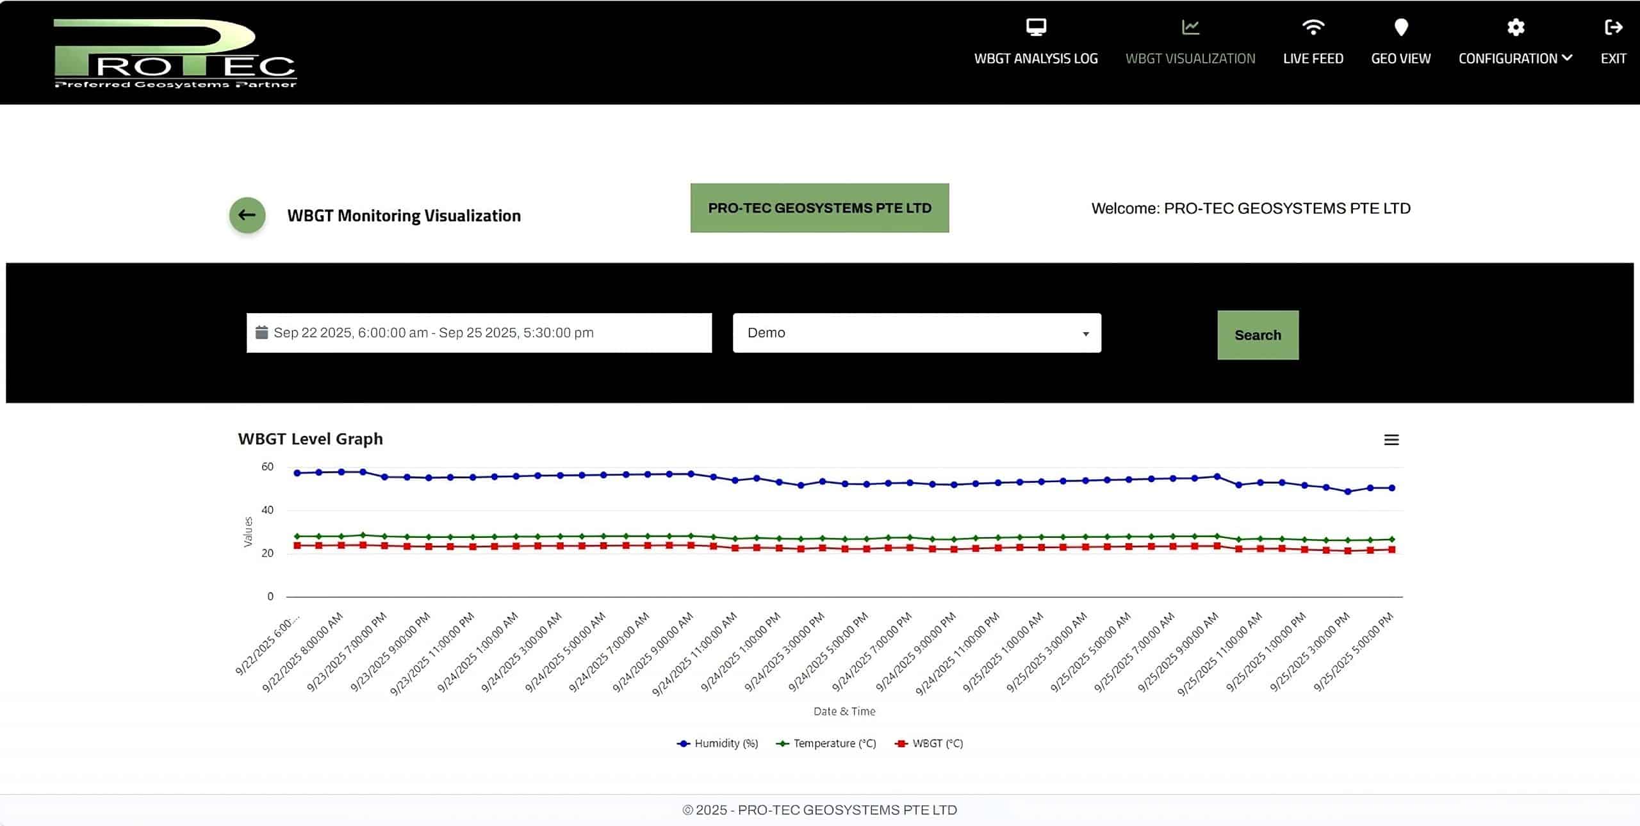Open the Demo device dropdown

916,333
